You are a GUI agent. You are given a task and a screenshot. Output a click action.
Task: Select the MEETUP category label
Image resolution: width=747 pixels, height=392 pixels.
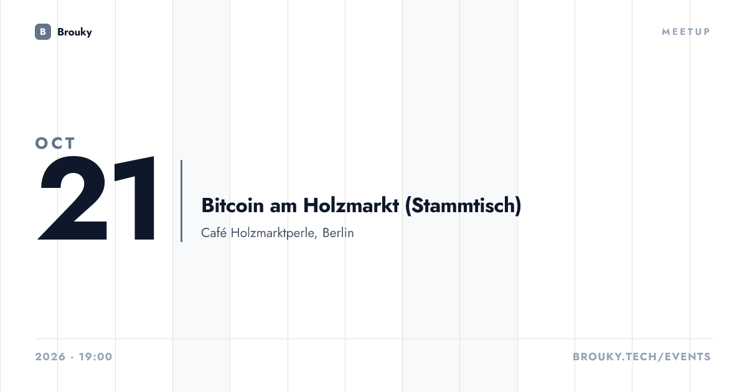686,32
